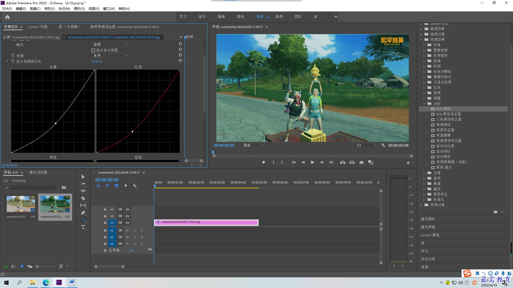Toggle V3 track output eye
This screenshot has height=288, width=513.
click(127, 210)
